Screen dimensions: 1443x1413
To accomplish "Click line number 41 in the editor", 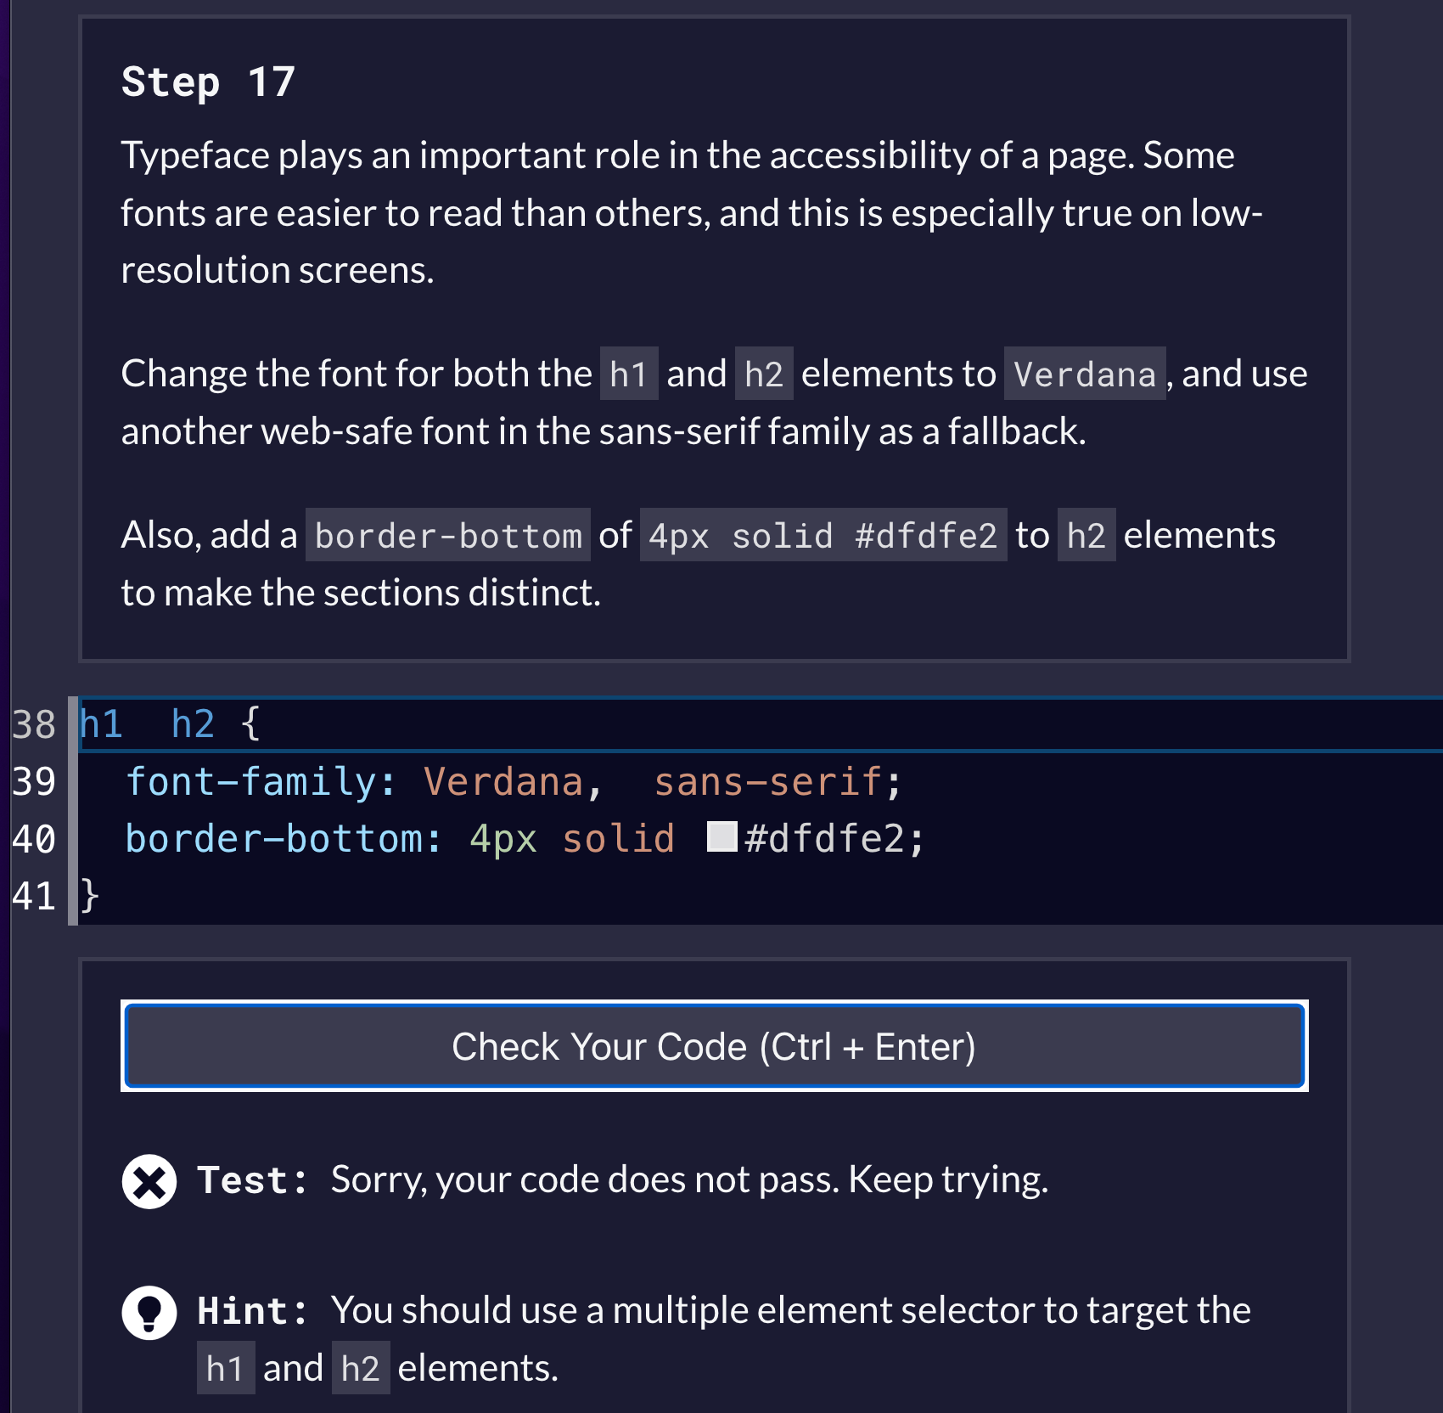I will [32, 896].
